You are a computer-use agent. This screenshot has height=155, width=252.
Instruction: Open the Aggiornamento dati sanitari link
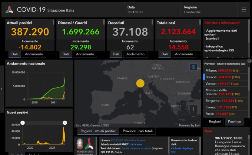point(220,32)
